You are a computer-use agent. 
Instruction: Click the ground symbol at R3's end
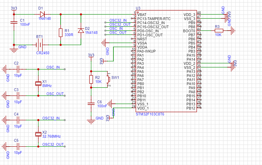[x=233, y=31]
